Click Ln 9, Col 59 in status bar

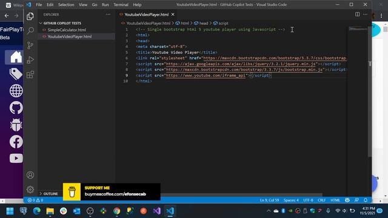[269, 200]
